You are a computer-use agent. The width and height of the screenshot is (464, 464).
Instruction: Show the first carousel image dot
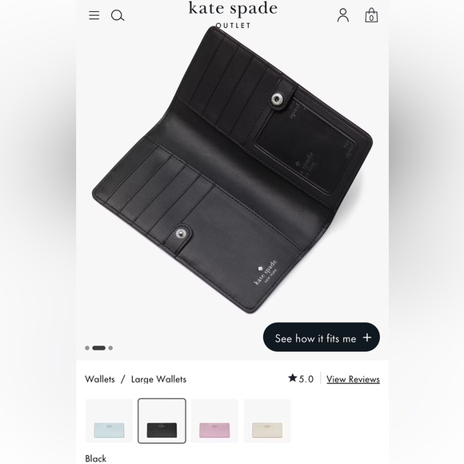(87, 348)
